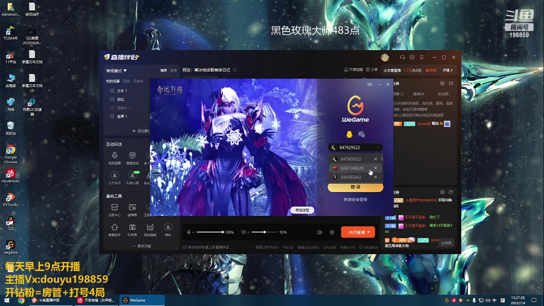Click the speaker volume slider set at 50%
544x306 pixels.
pos(264,232)
